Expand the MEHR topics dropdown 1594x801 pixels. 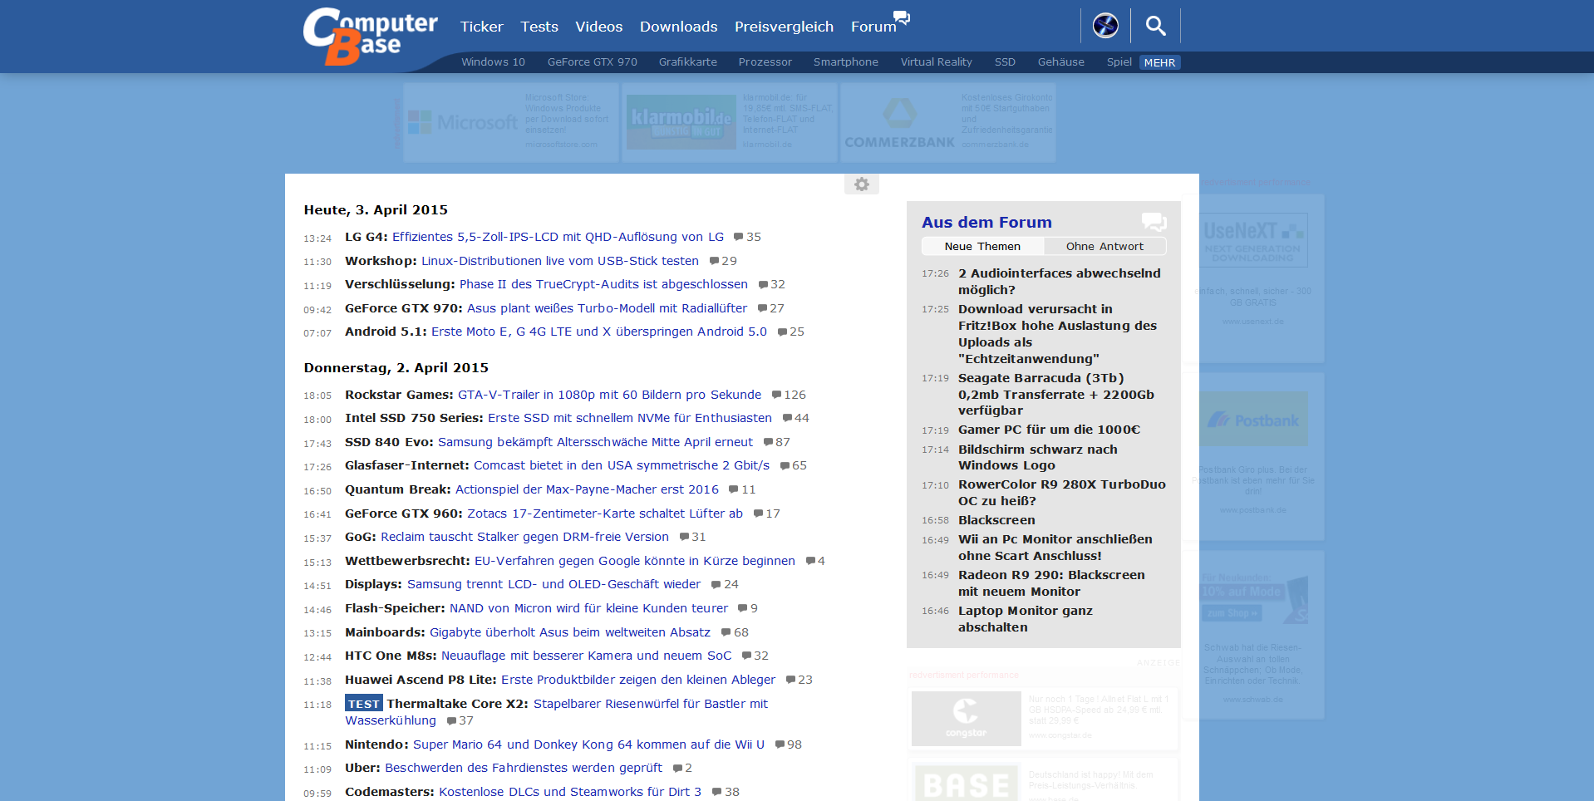[1159, 62]
